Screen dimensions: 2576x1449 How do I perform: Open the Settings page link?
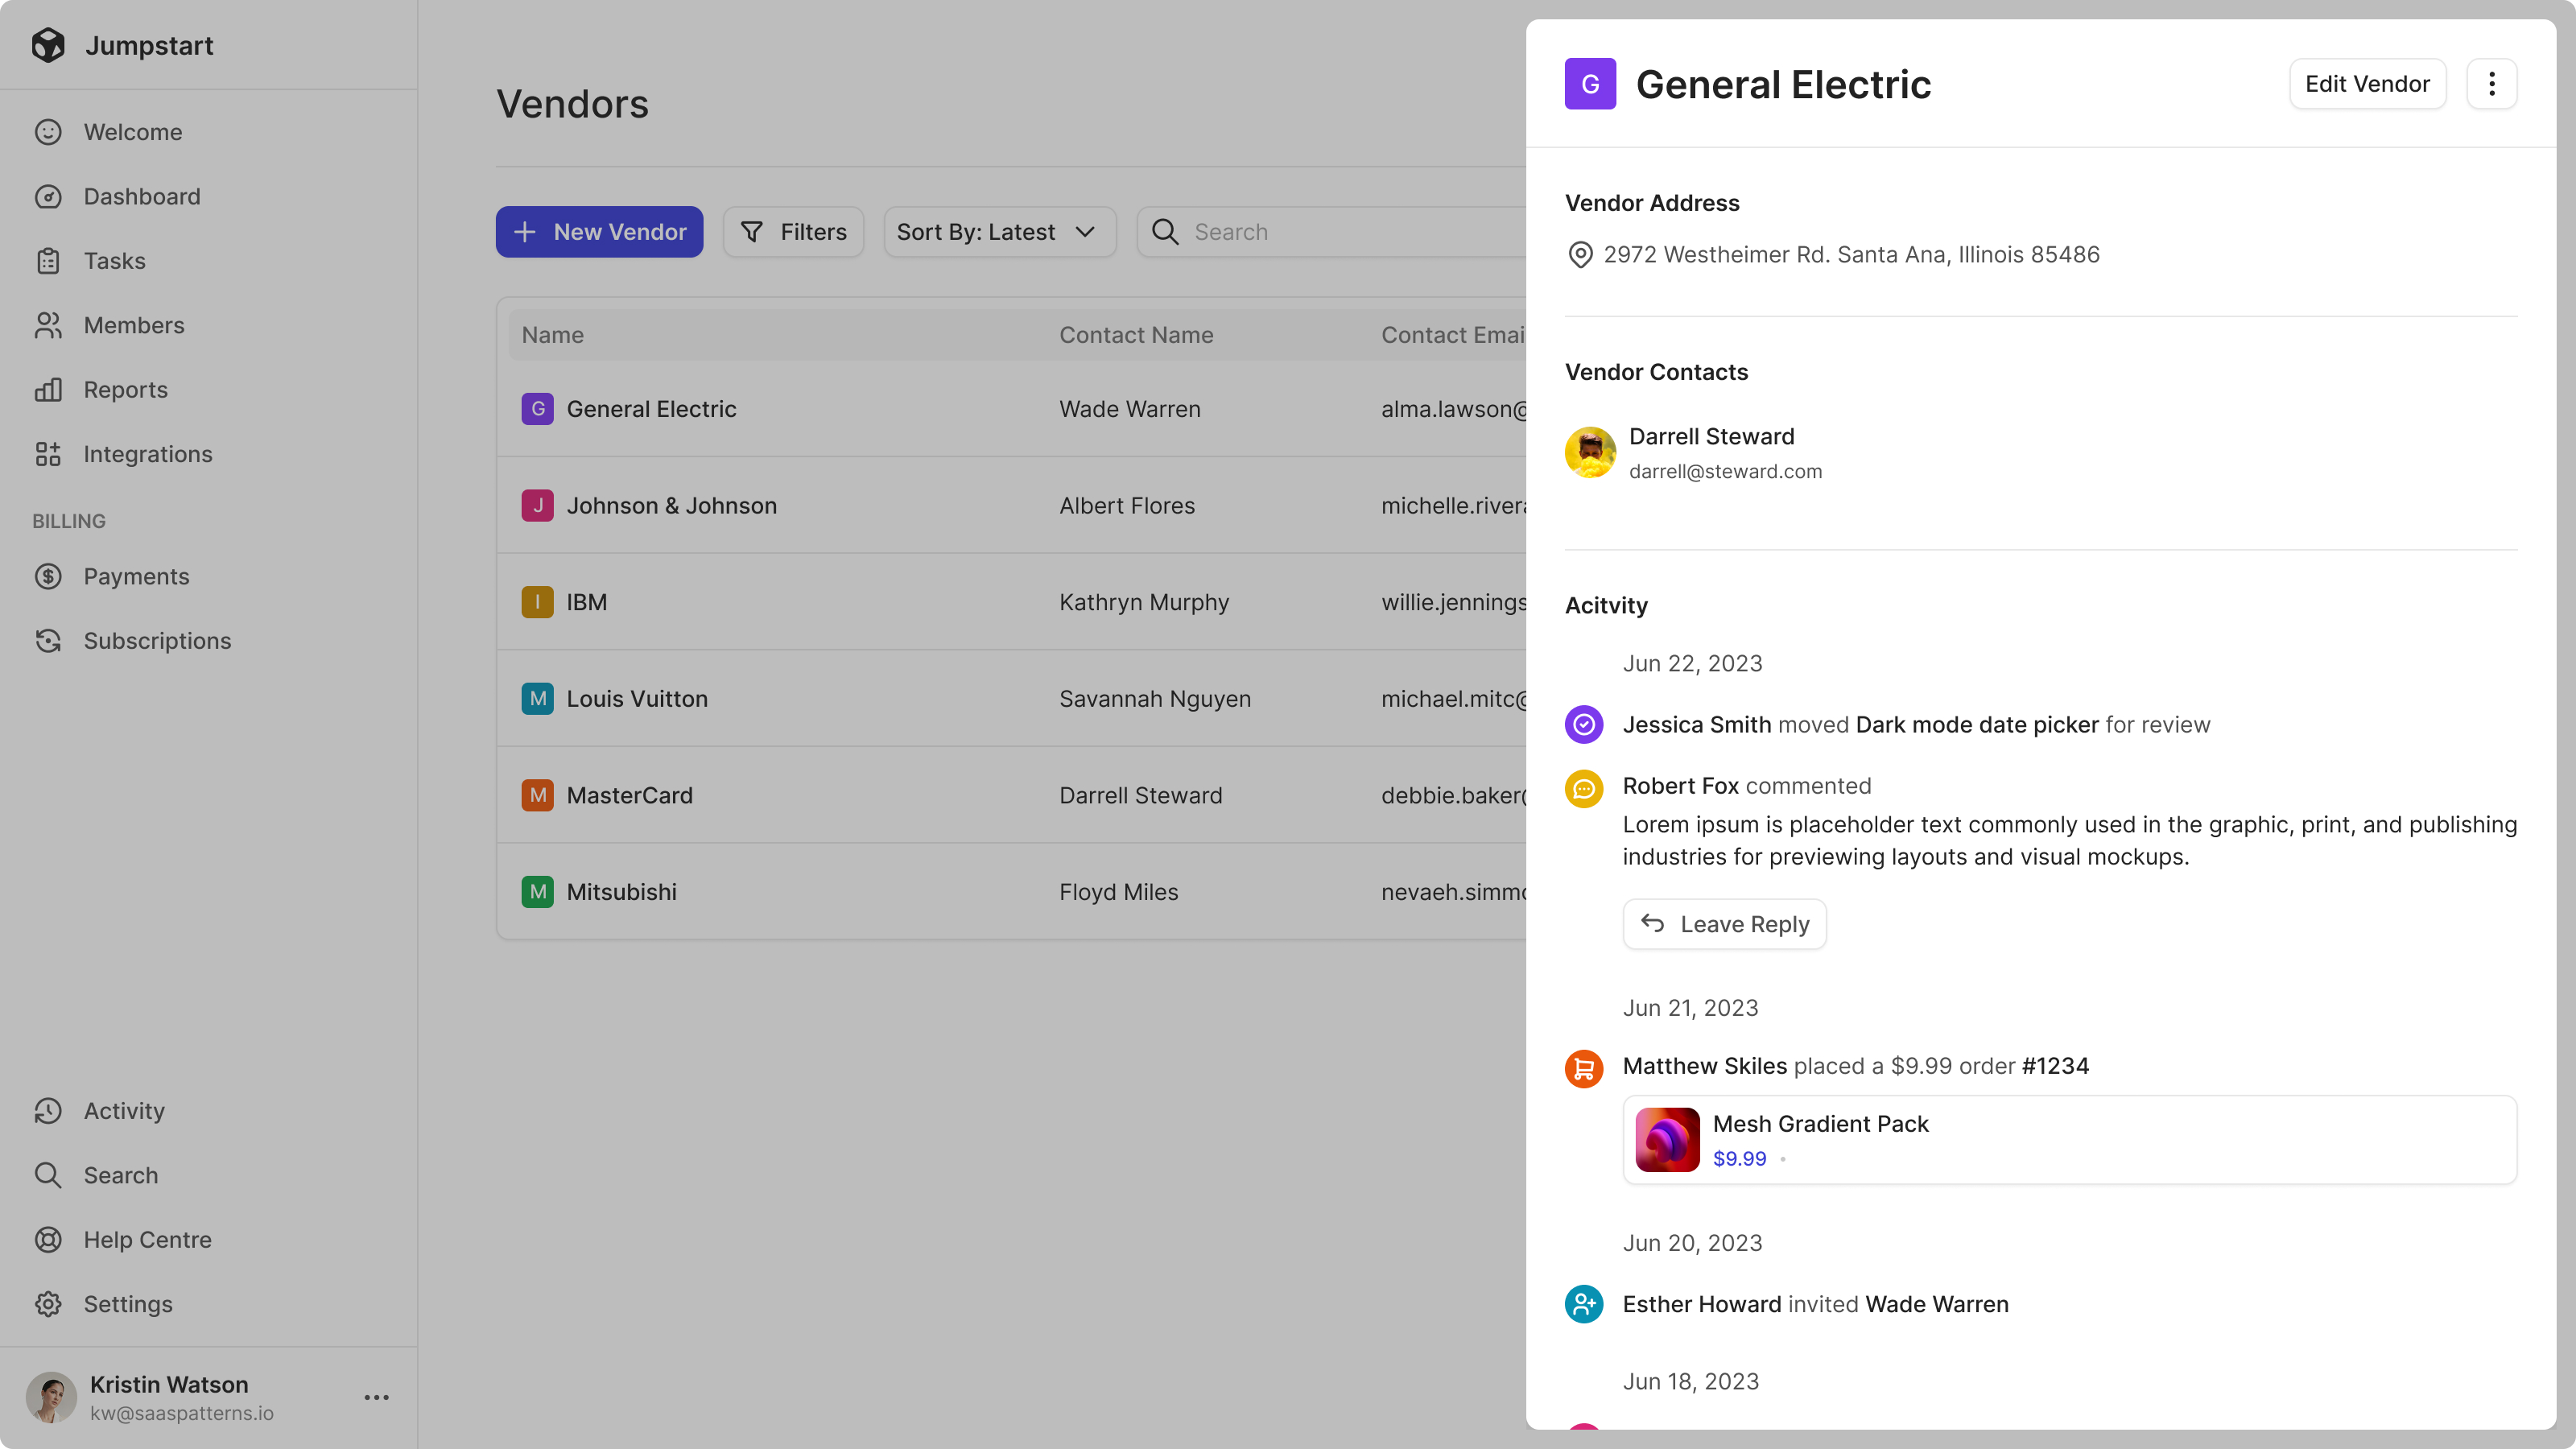128,1304
